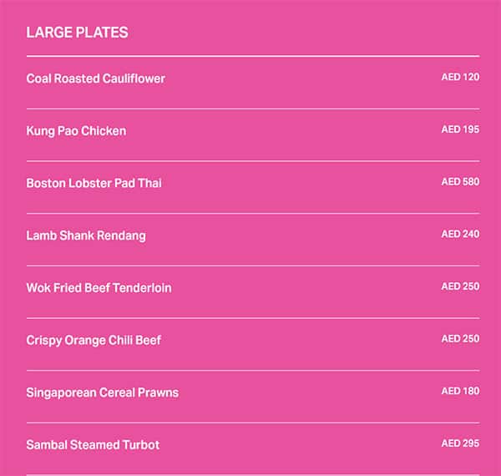Click the AED 120 price for Cauliflower

coord(460,78)
